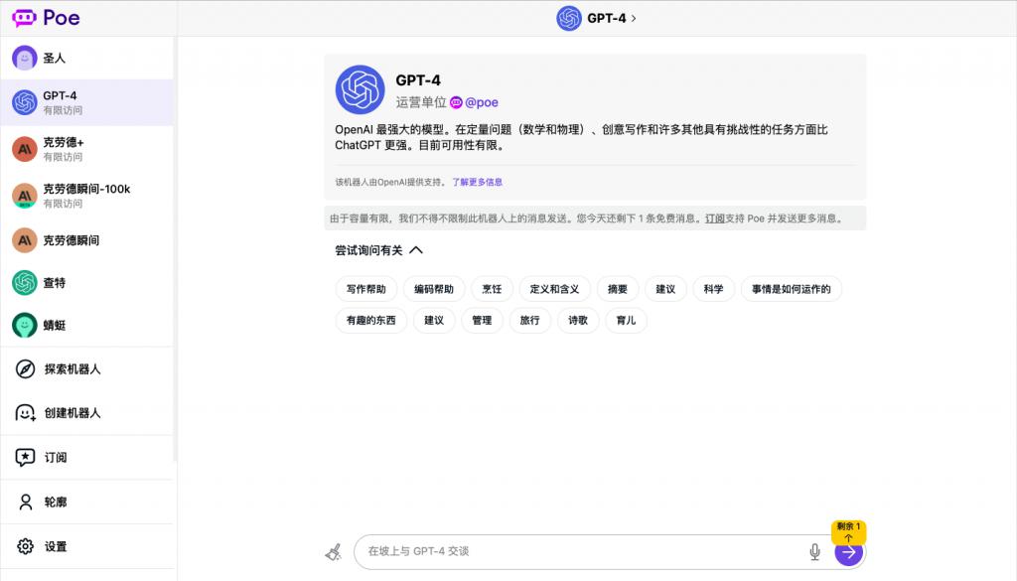Choose the 诗歌 suggestion chip

click(578, 321)
